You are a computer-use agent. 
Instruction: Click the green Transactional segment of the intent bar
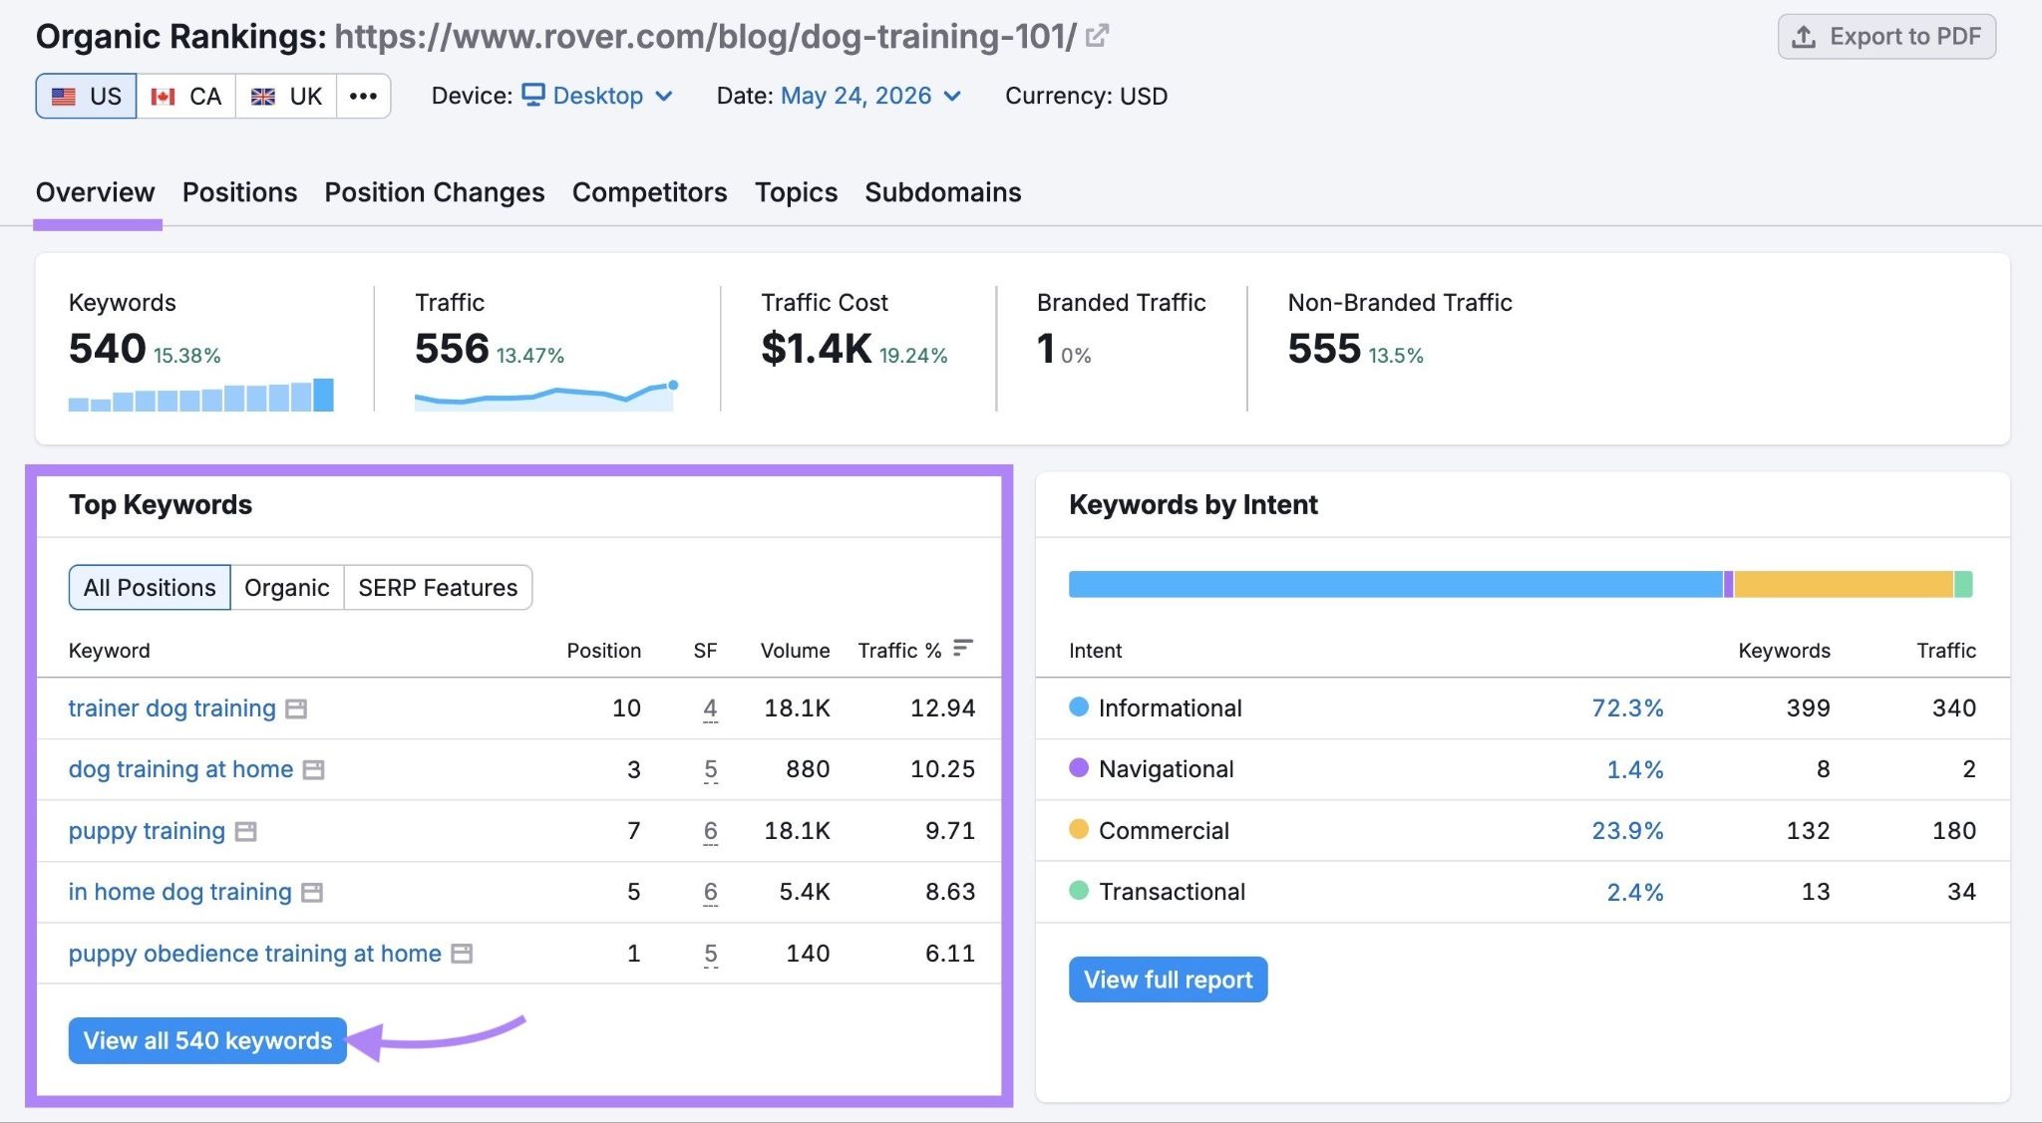coord(1963,584)
